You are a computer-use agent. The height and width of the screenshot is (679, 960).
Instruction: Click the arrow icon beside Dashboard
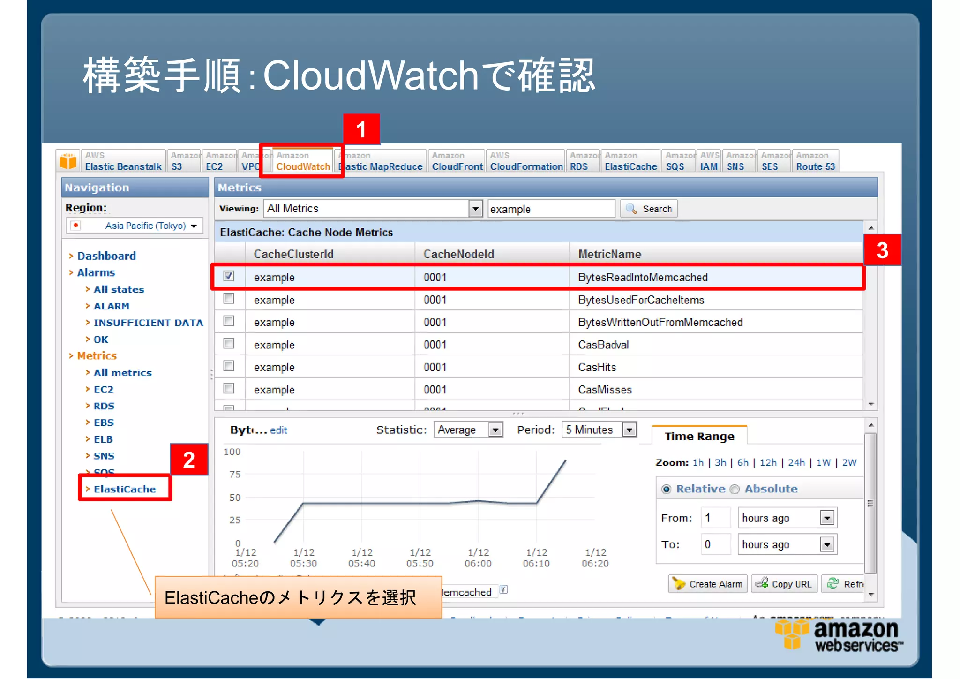71,256
